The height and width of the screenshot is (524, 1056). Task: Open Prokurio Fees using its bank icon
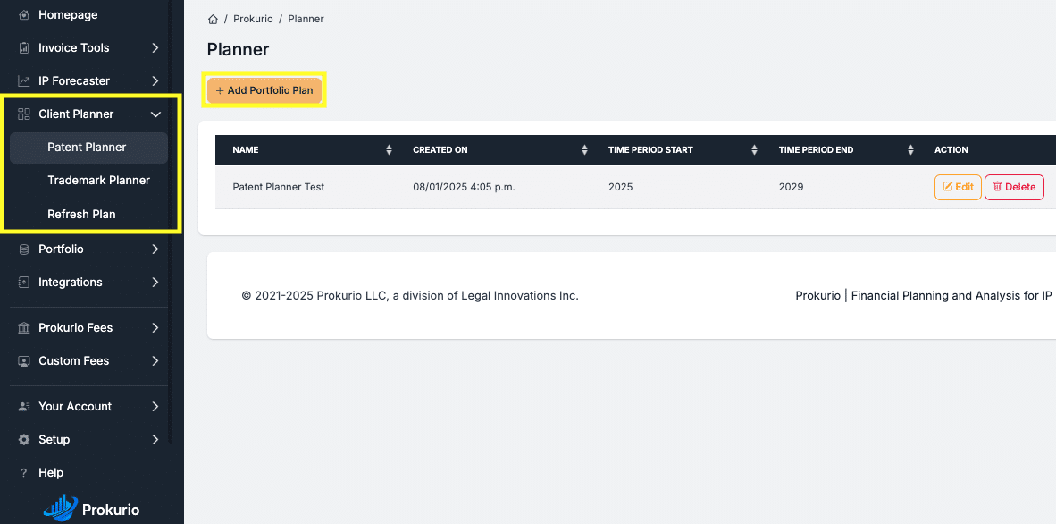click(x=21, y=327)
